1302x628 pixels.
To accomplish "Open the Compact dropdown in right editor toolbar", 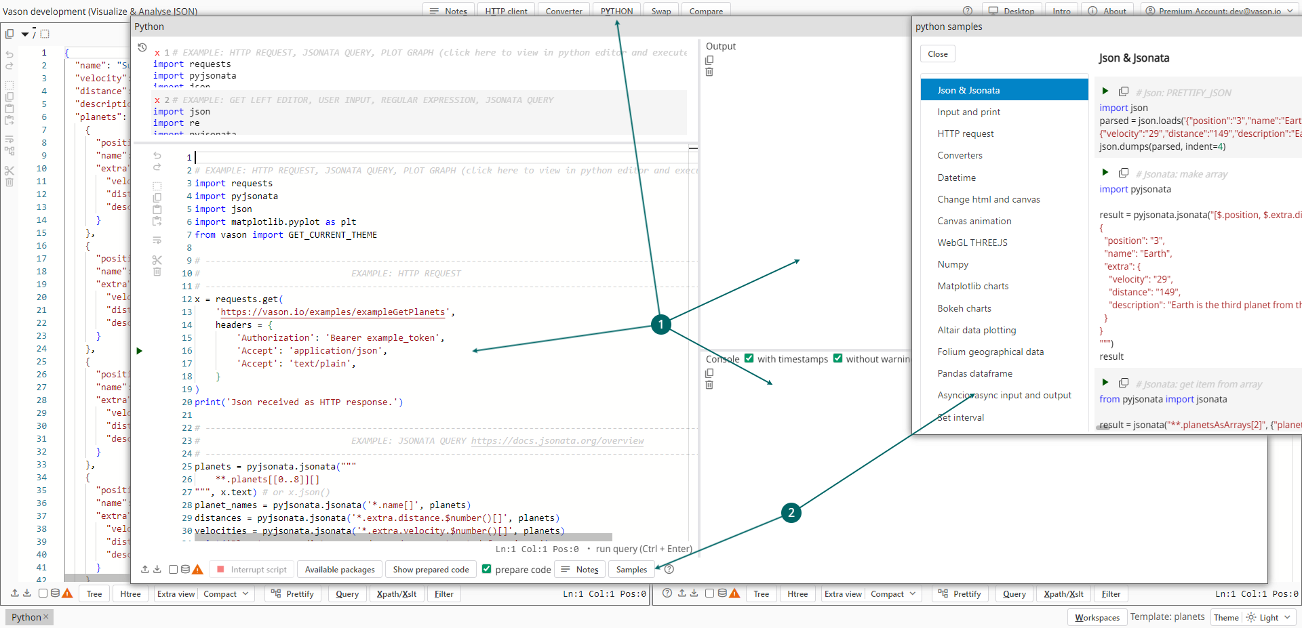I will pyautogui.click(x=894, y=594).
